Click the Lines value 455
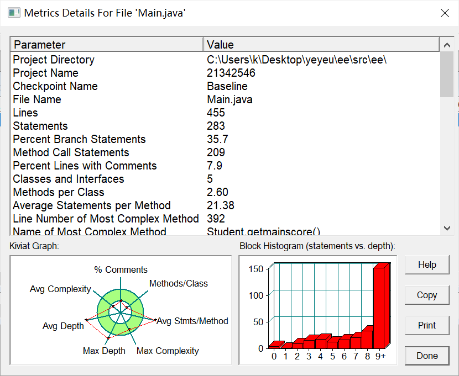The height and width of the screenshot is (376, 459). tap(216, 113)
